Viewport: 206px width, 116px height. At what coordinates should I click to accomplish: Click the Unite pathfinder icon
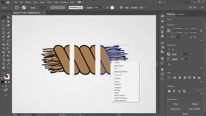click(x=169, y=91)
